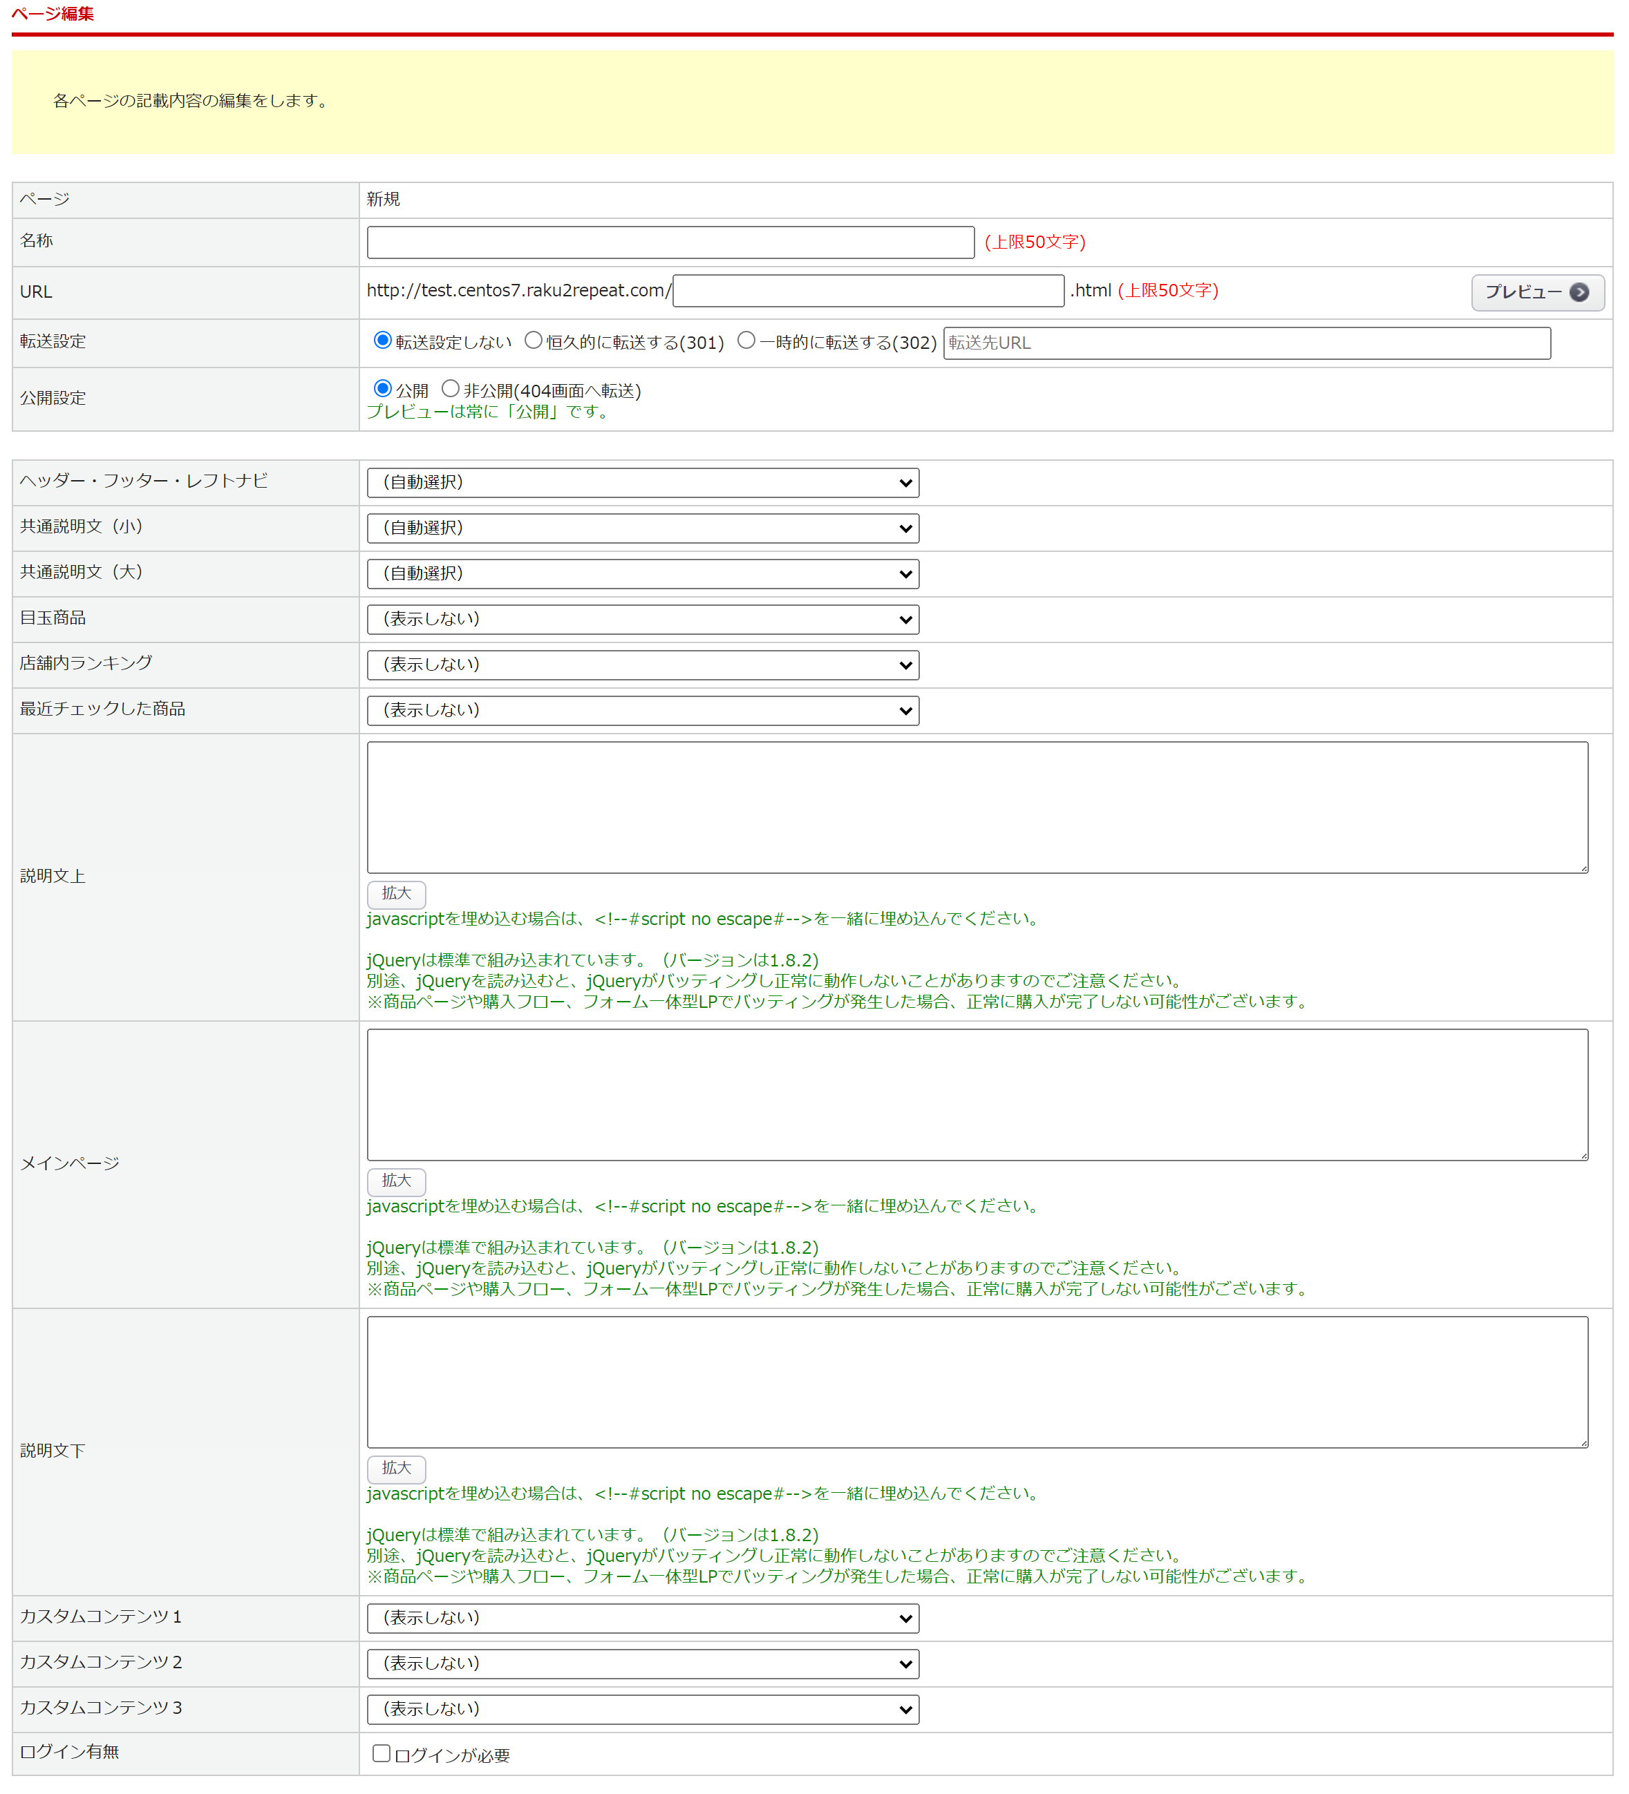Click 拡大 button under メインページ textarea

click(396, 1181)
